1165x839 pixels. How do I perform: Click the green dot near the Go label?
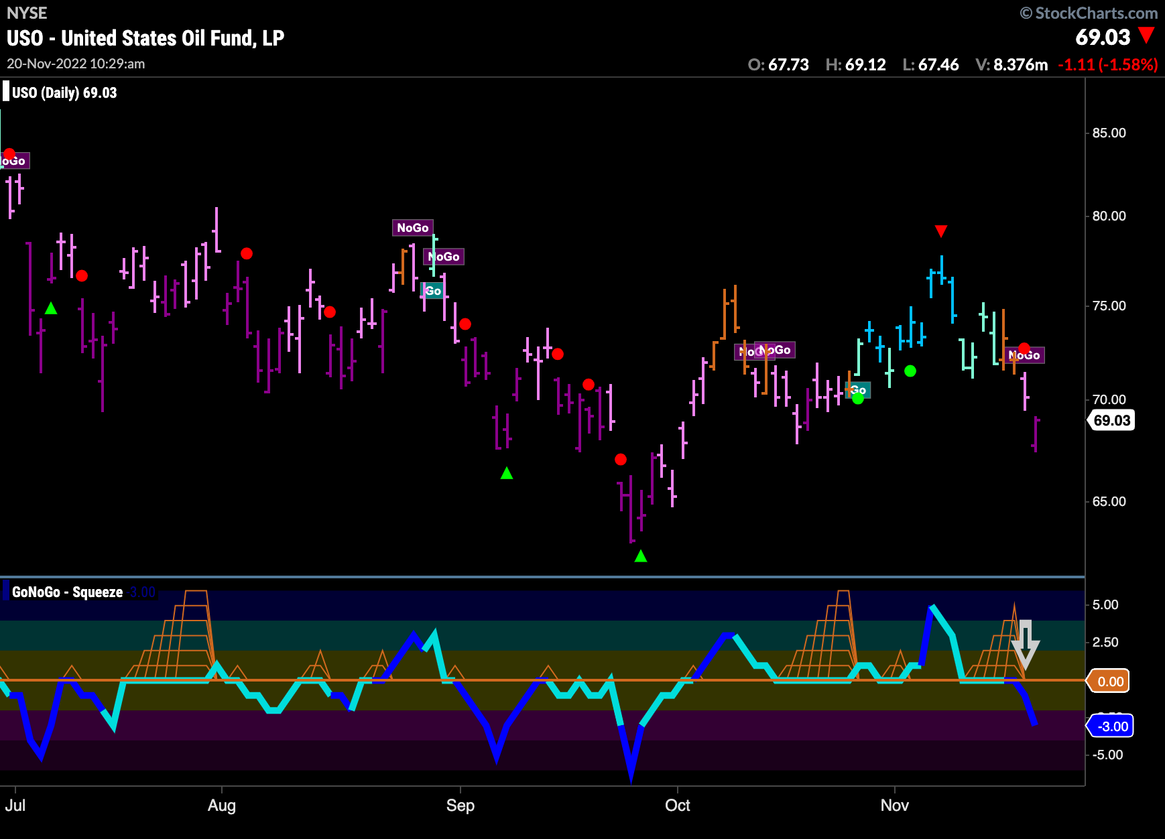tap(858, 399)
